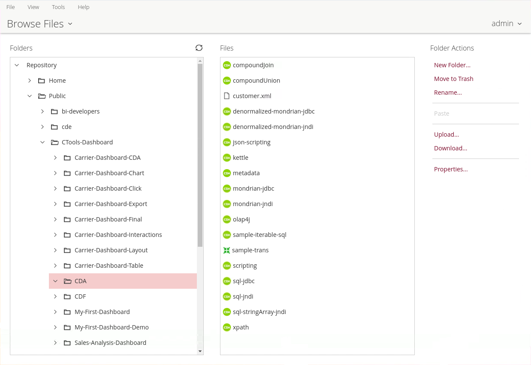Click the CDA icon next to kettle
Image resolution: width=531 pixels, height=365 pixels.
(227, 158)
